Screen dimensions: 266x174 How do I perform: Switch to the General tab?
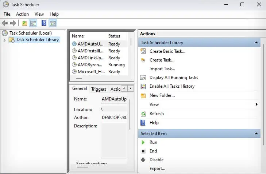(x=80, y=88)
